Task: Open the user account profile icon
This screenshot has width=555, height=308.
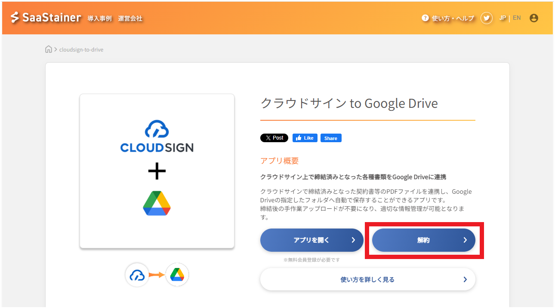Action: 534,18
